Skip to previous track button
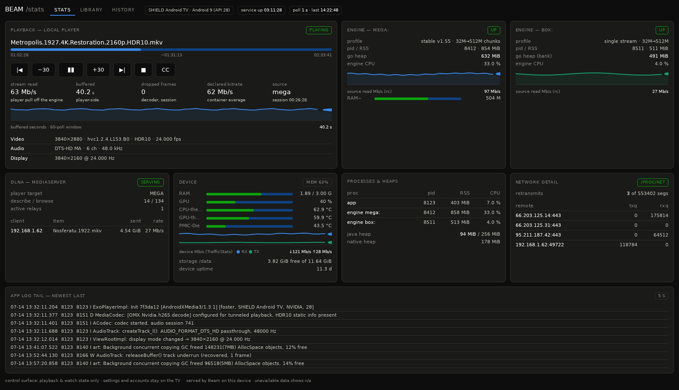 coord(20,70)
